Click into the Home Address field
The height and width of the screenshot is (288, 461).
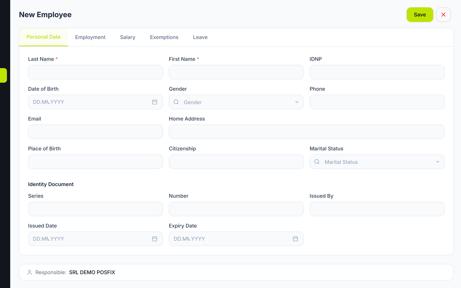click(x=307, y=132)
